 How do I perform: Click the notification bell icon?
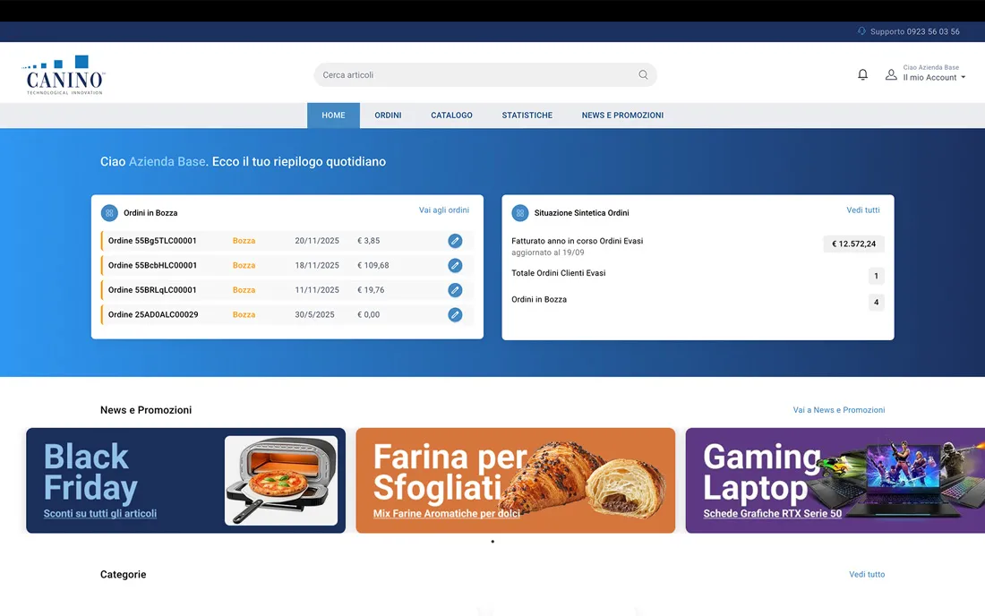click(862, 74)
